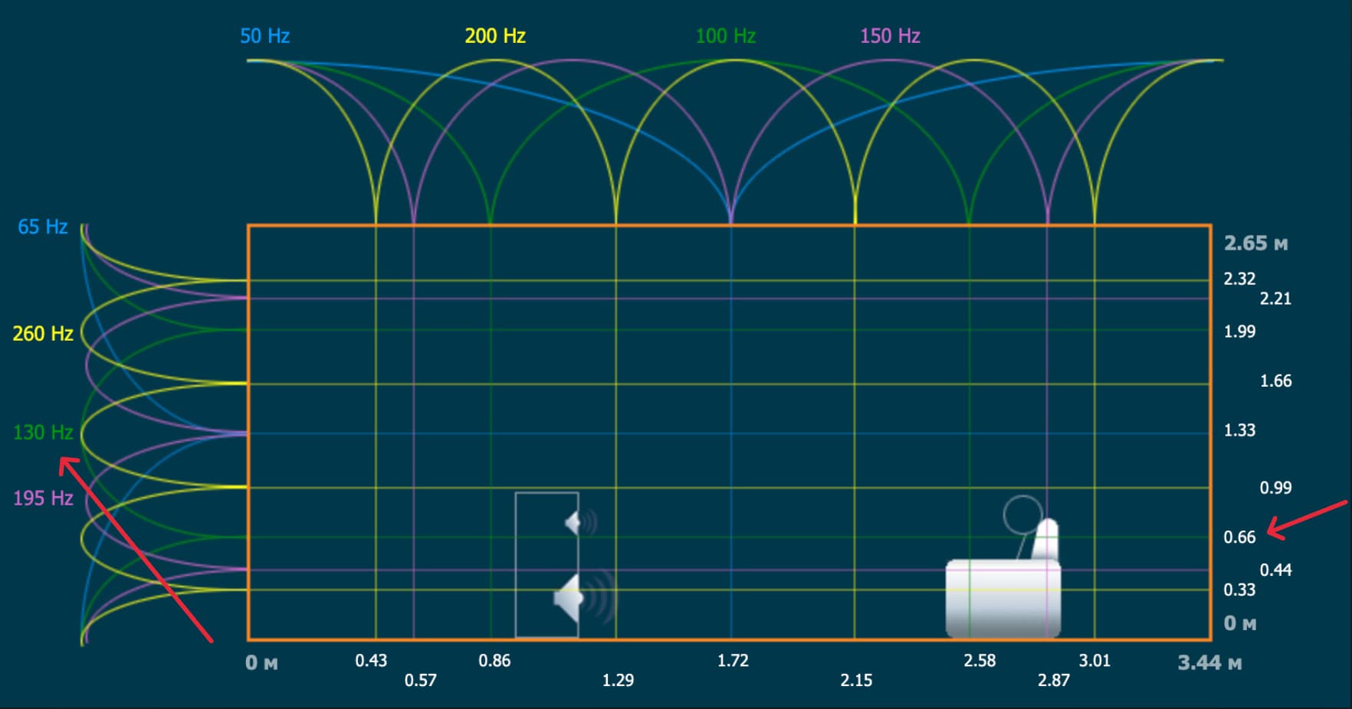Select the sofa's upright backrest
The image size is (1352, 709).
1047,540
